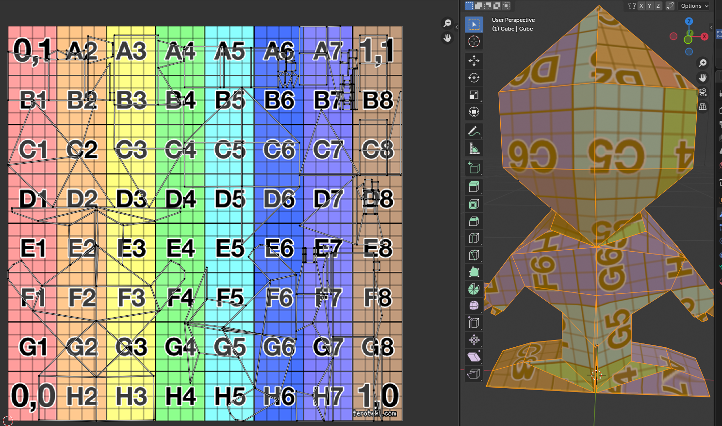The image size is (722, 426).
Task: Expand the 3D viewport sidebar arrow
Action: (711, 27)
